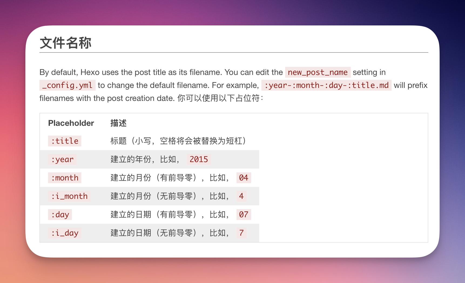Click the 描述 column header

click(x=119, y=123)
